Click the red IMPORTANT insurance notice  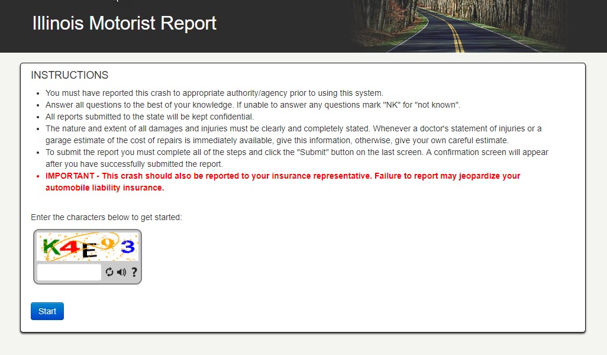pyautogui.click(x=283, y=182)
